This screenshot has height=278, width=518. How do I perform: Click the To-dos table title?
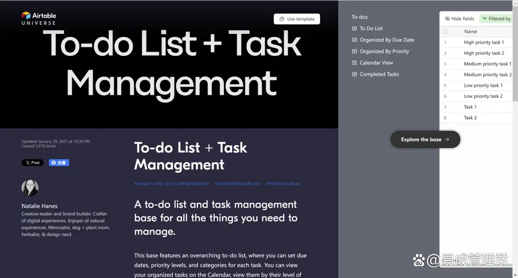tap(360, 17)
